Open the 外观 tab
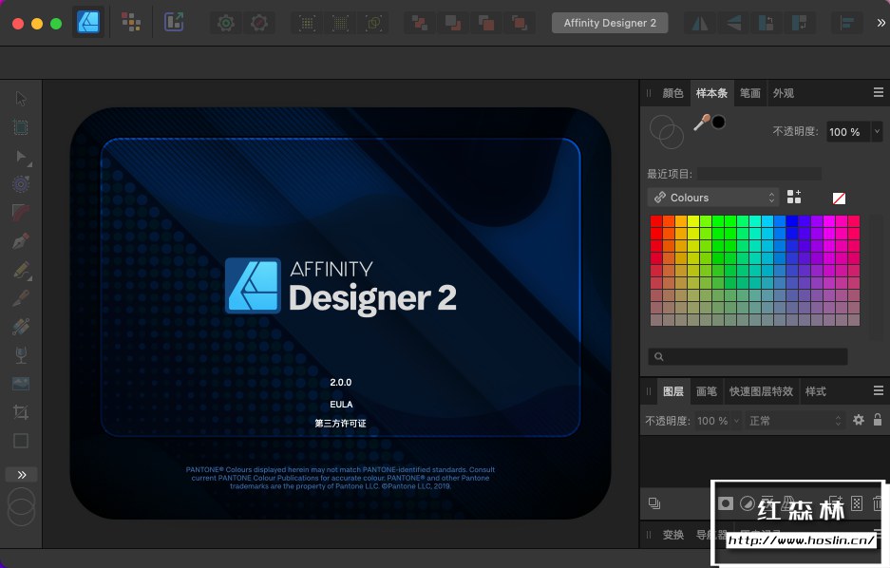The height and width of the screenshot is (568, 890). 784,93
